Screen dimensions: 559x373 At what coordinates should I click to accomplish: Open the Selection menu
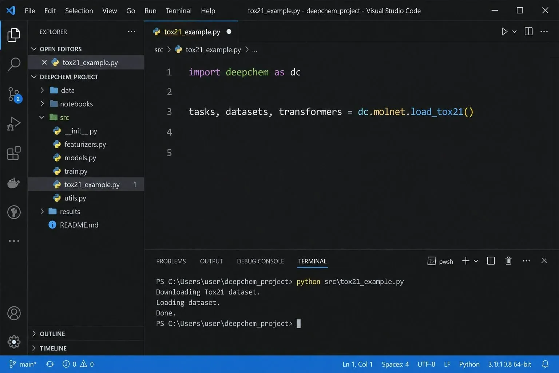point(79,11)
